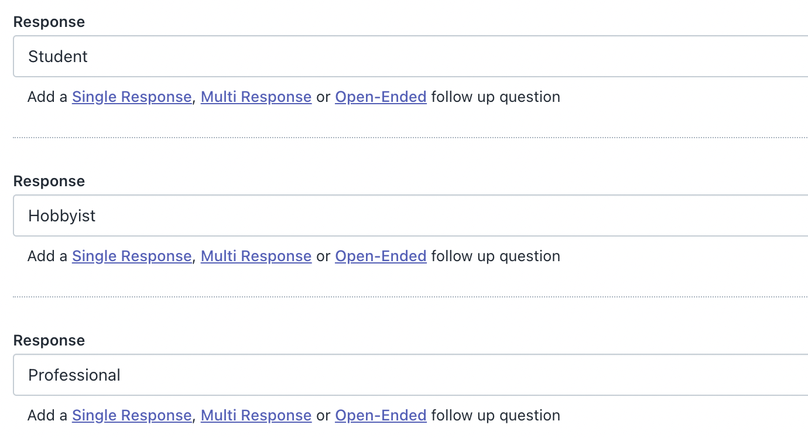Add Open-Ended follow up under Student
Viewport: 808px width, 438px height.
pyautogui.click(x=381, y=97)
